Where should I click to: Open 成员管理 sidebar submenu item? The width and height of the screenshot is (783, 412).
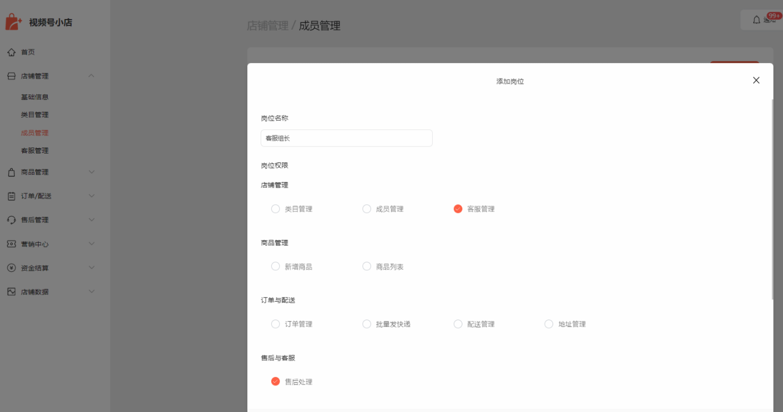[x=35, y=133]
